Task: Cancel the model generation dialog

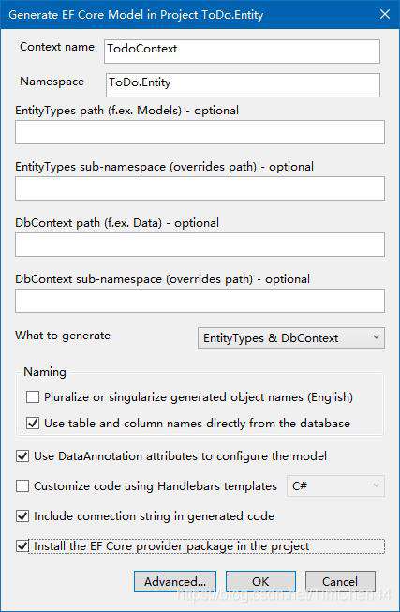Action: coord(340,582)
